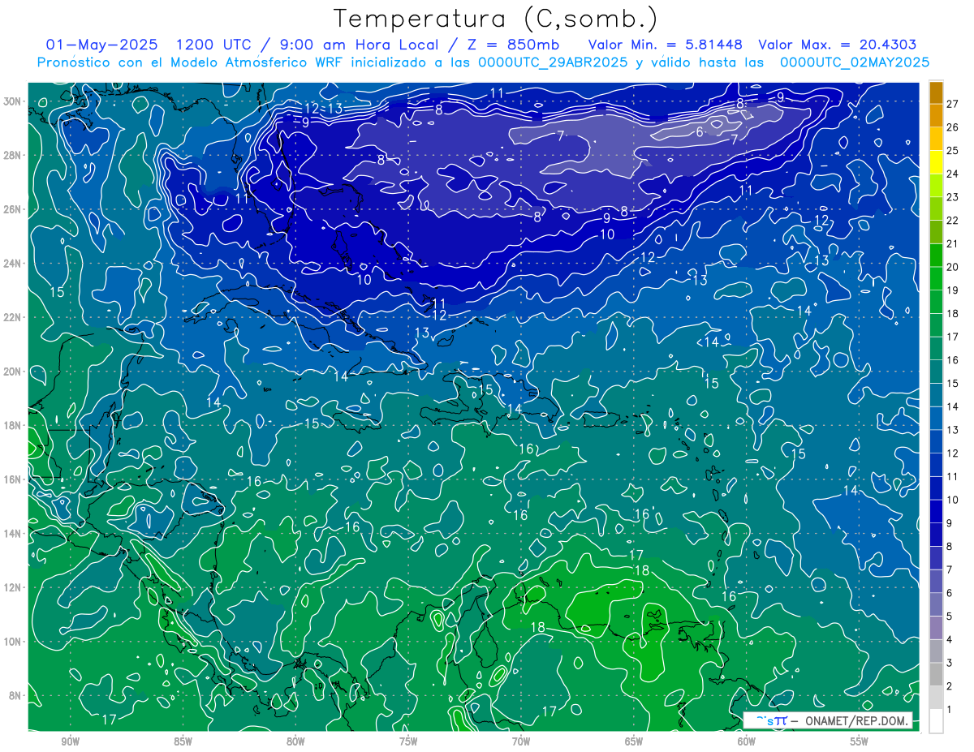Click the "ONAMET/REP.DOM." credit label
The height and width of the screenshot is (752, 974).
[855, 721]
